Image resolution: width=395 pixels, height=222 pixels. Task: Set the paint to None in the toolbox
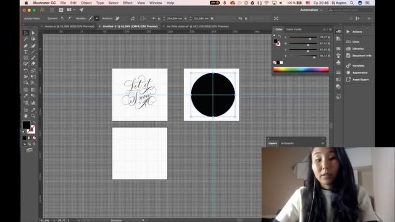pyautogui.click(x=35, y=138)
